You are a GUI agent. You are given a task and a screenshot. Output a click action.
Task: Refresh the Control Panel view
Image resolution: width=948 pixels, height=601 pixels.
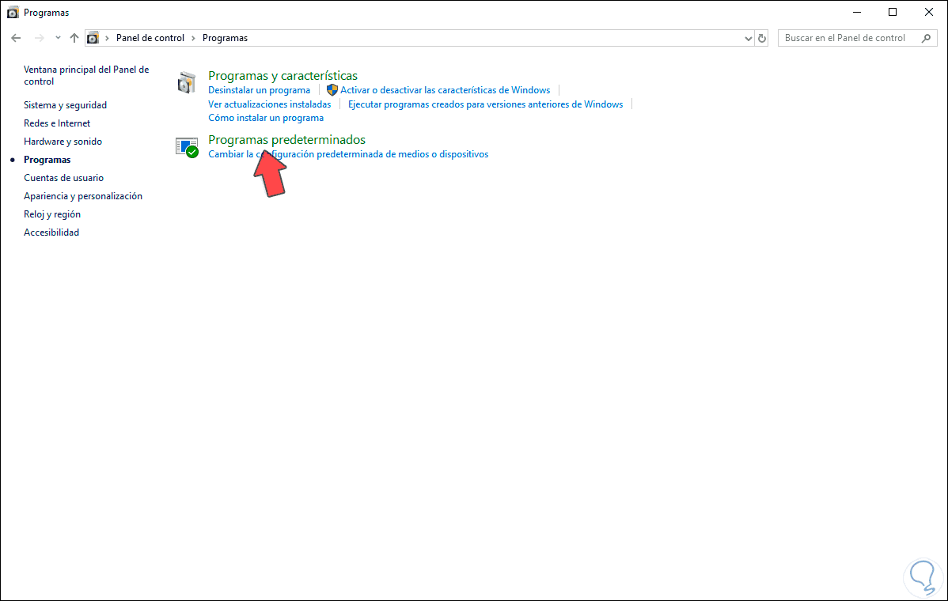point(762,38)
